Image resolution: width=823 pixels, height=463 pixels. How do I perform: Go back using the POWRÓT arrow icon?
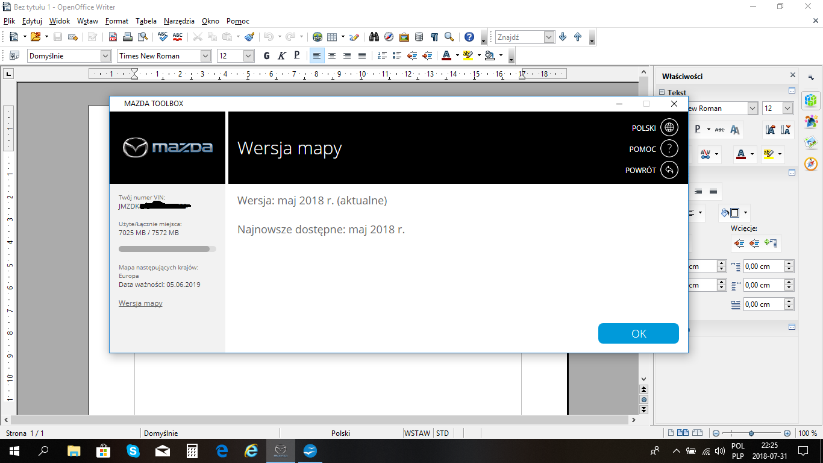[x=669, y=170]
